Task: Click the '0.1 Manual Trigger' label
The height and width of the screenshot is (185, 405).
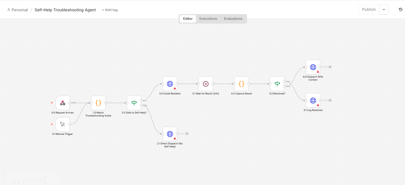Action: pyautogui.click(x=63, y=134)
